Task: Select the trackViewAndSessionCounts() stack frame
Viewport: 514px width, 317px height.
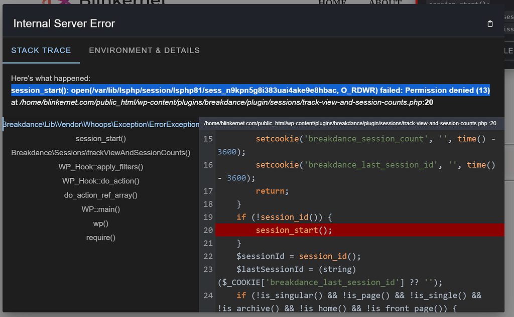Action: click(x=100, y=152)
